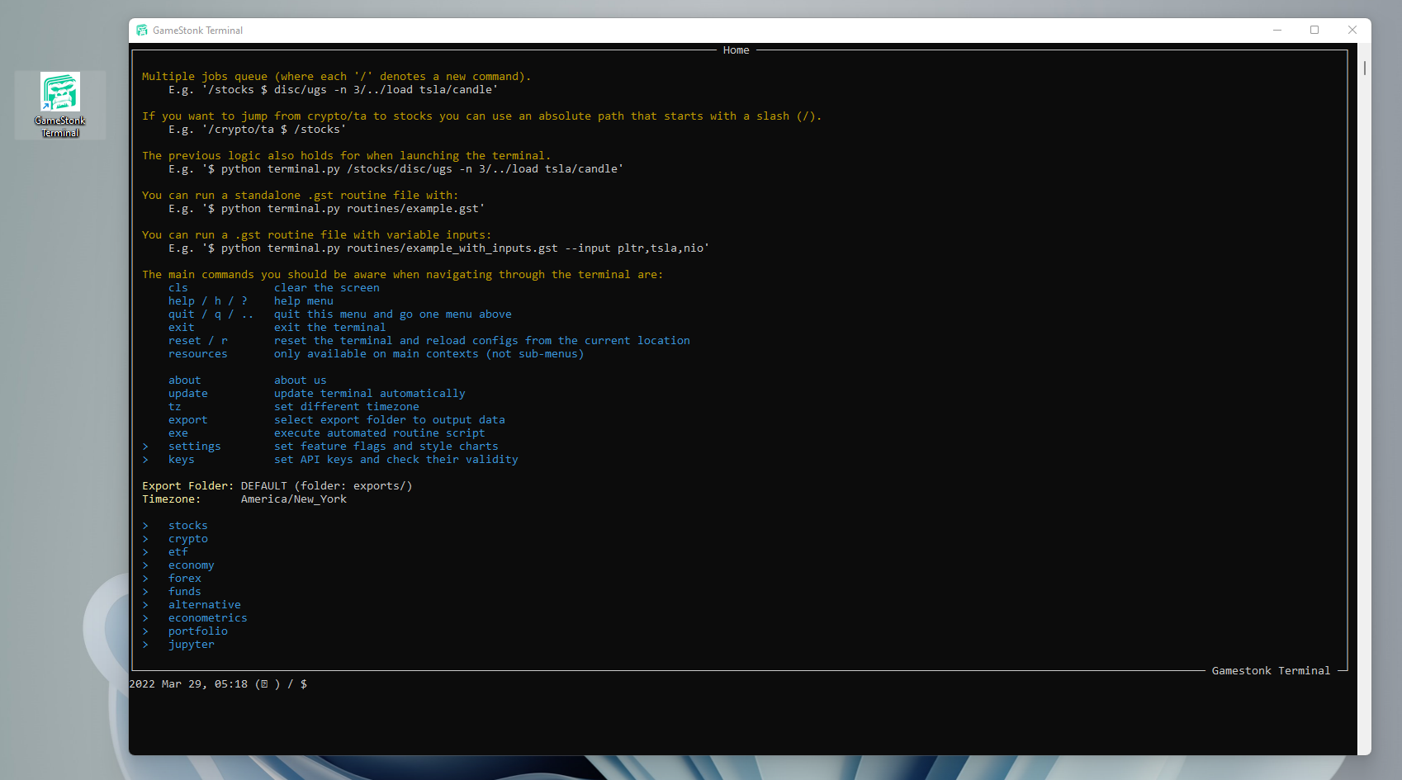The height and width of the screenshot is (780, 1402).
Task: Click the 'cls' command text
Action: [178, 288]
